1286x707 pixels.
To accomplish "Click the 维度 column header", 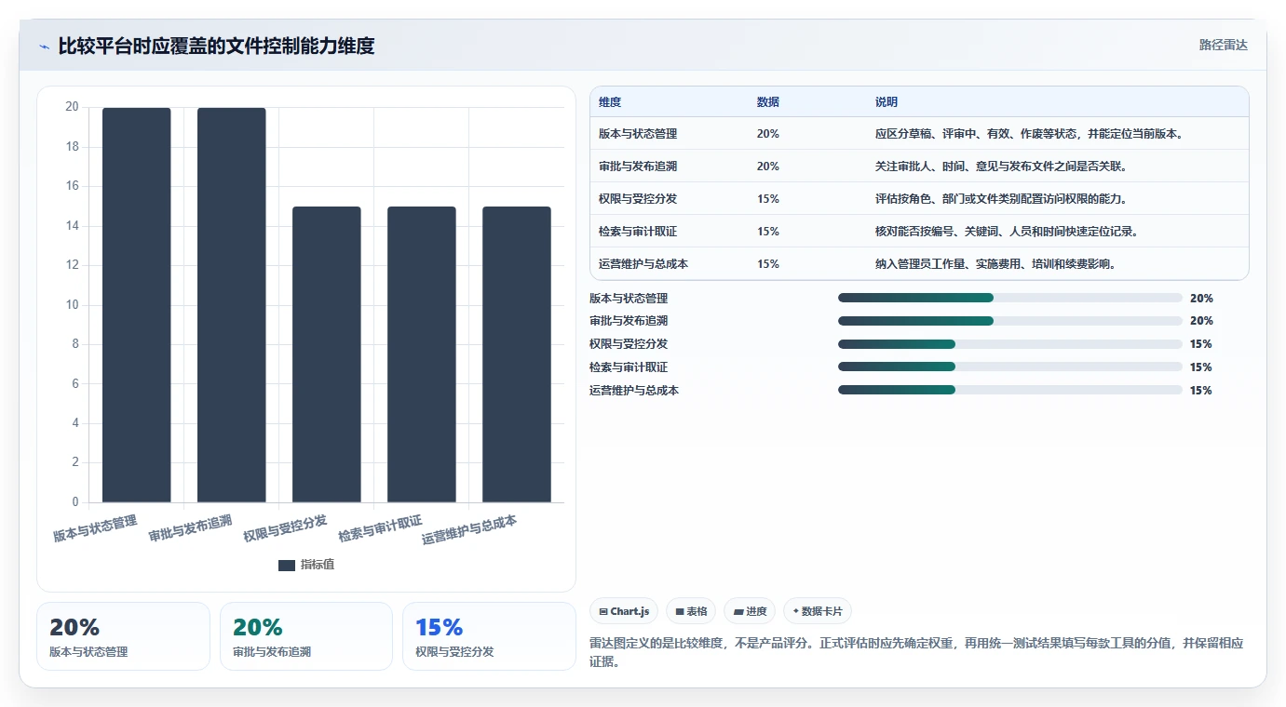I will pos(610,102).
